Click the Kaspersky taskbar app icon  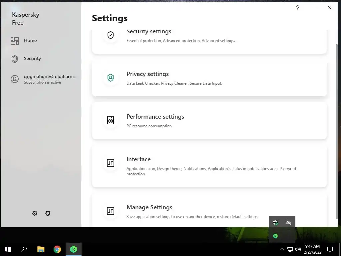click(74, 249)
